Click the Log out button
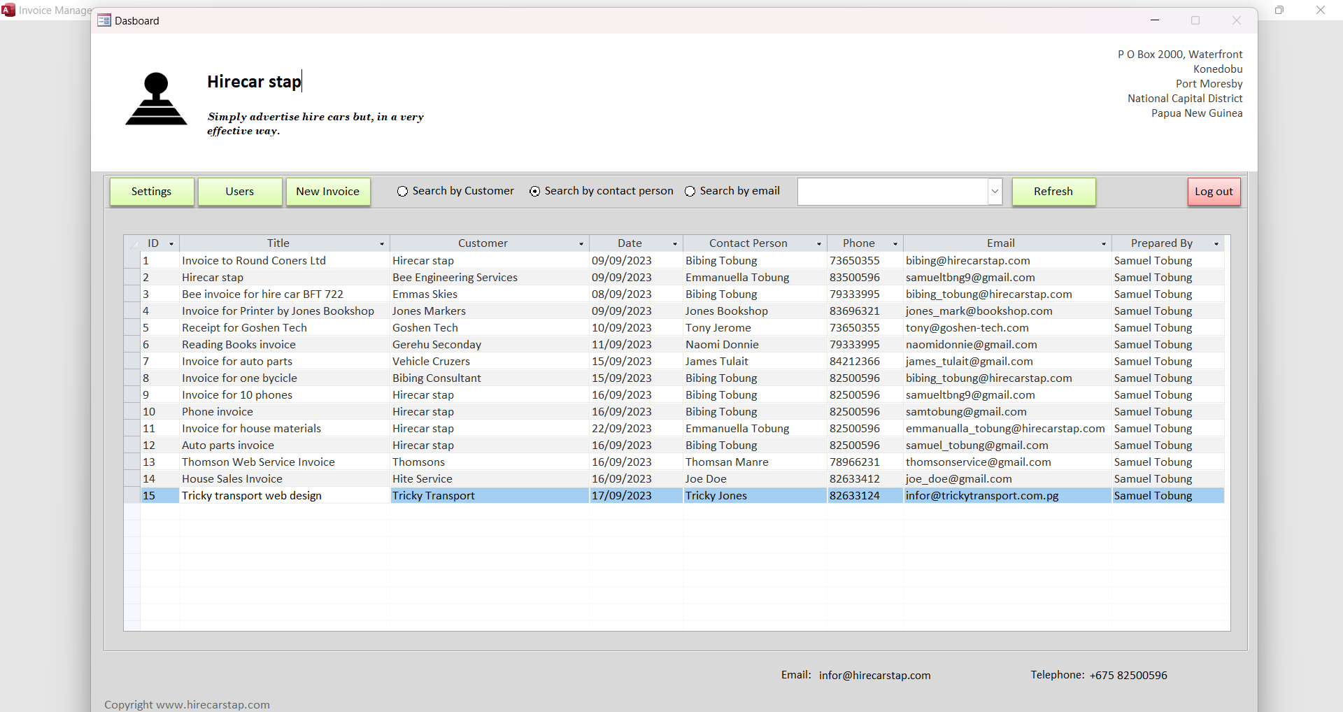The image size is (1343, 712). point(1214,192)
